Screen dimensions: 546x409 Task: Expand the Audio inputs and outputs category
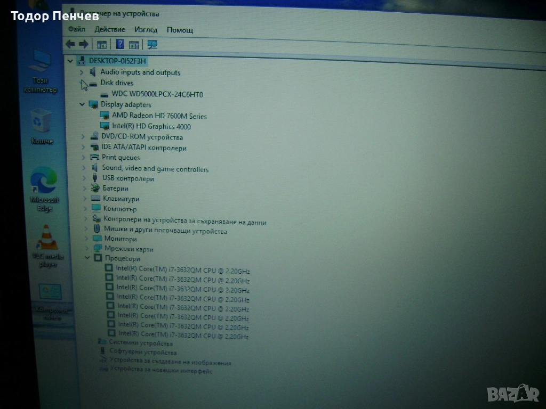coord(82,72)
